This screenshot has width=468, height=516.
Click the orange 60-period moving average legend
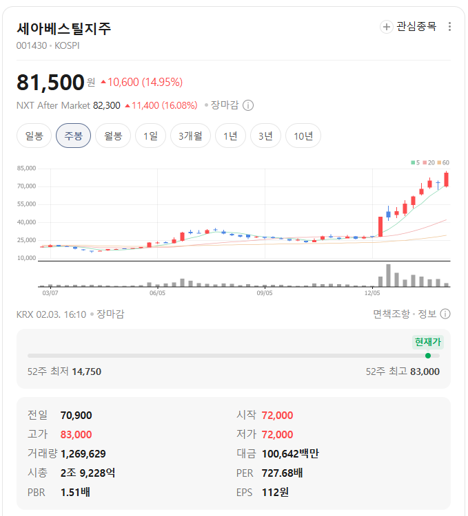point(443,162)
